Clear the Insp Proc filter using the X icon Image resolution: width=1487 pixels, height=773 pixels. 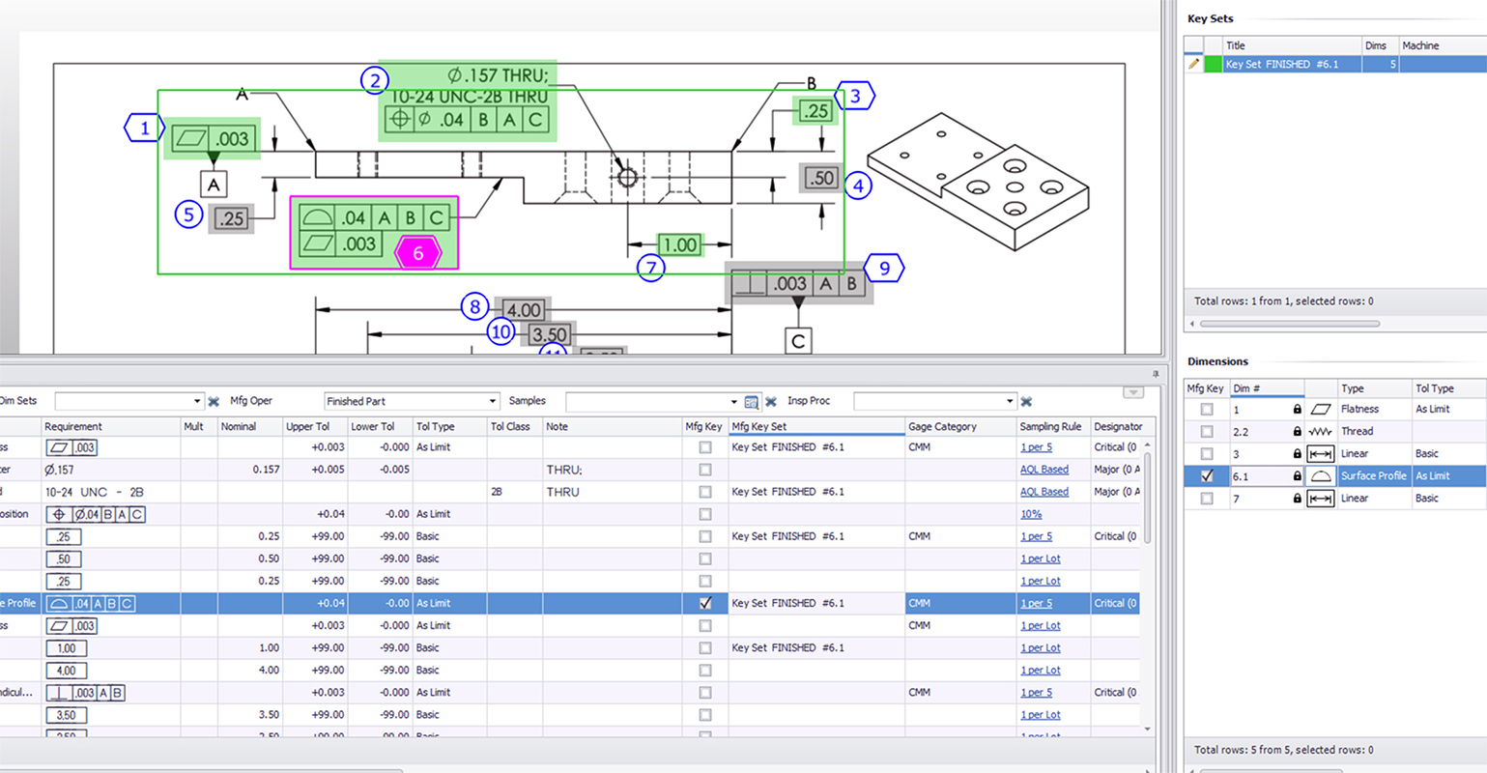point(1025,401)
